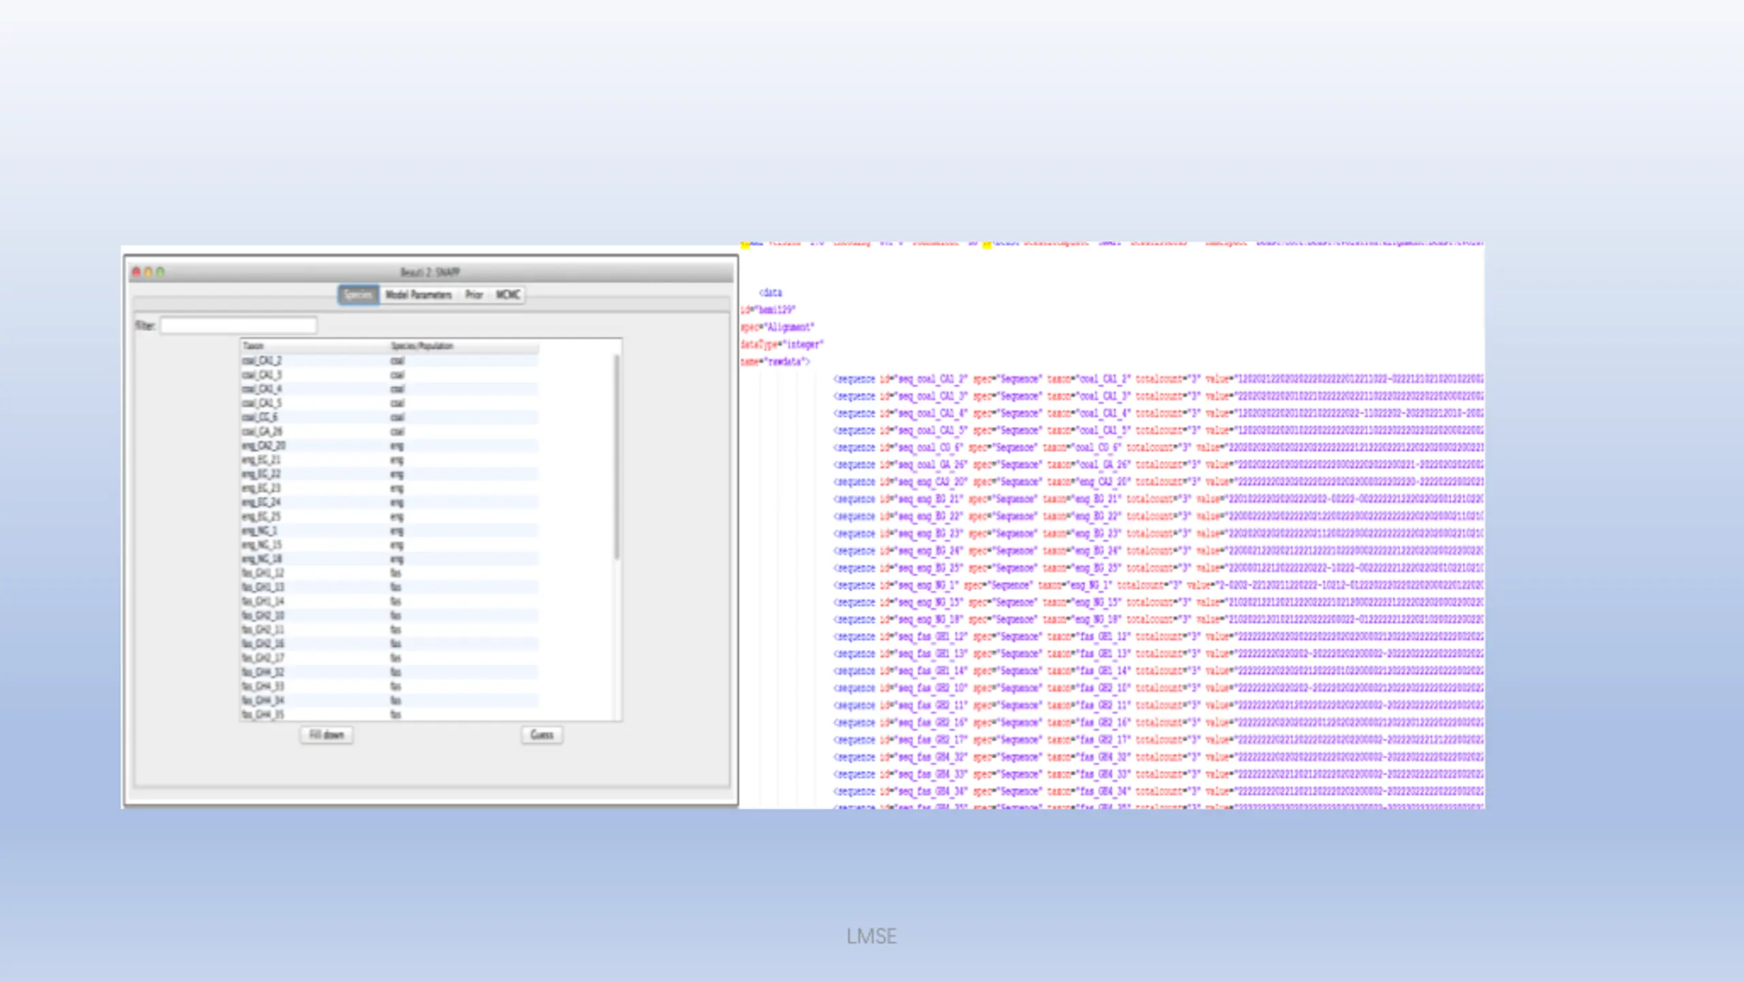Screen dimensions: 1744x981
Task: Click the id="hemi129" XML attribute line
Action: click(x=768, y=309)
